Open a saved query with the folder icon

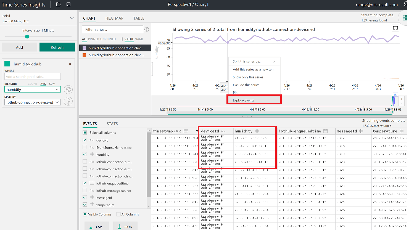pos(59,4)
